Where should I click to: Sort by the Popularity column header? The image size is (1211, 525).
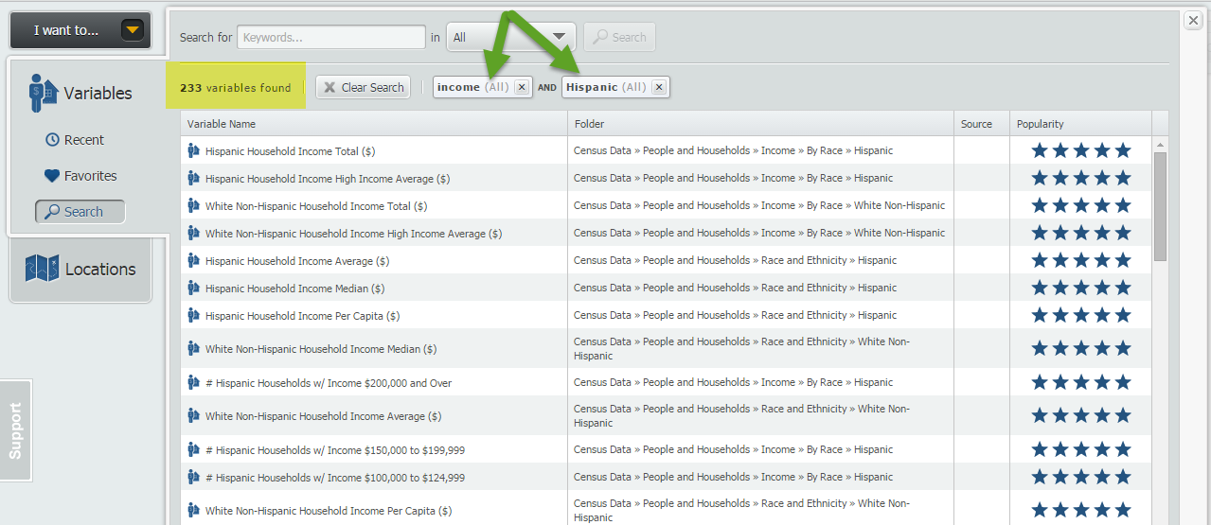tap(1040, 124)
